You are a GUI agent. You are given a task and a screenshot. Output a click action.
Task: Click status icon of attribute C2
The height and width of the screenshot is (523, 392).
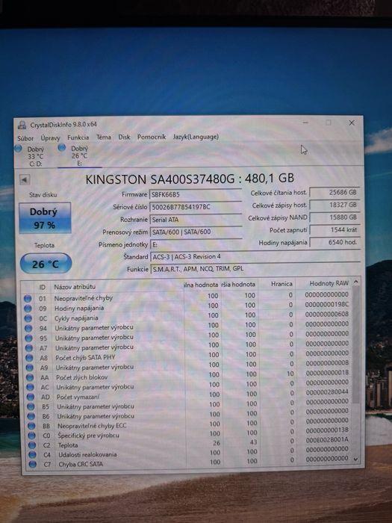[x=32, y=445]
